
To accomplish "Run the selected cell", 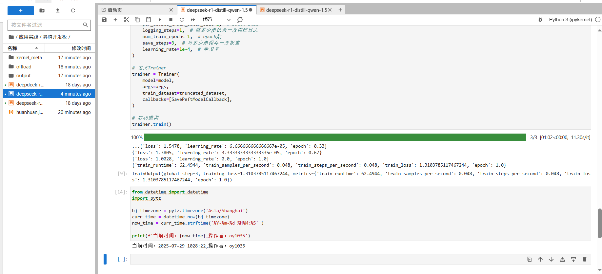I will click(x=160, y=20).
